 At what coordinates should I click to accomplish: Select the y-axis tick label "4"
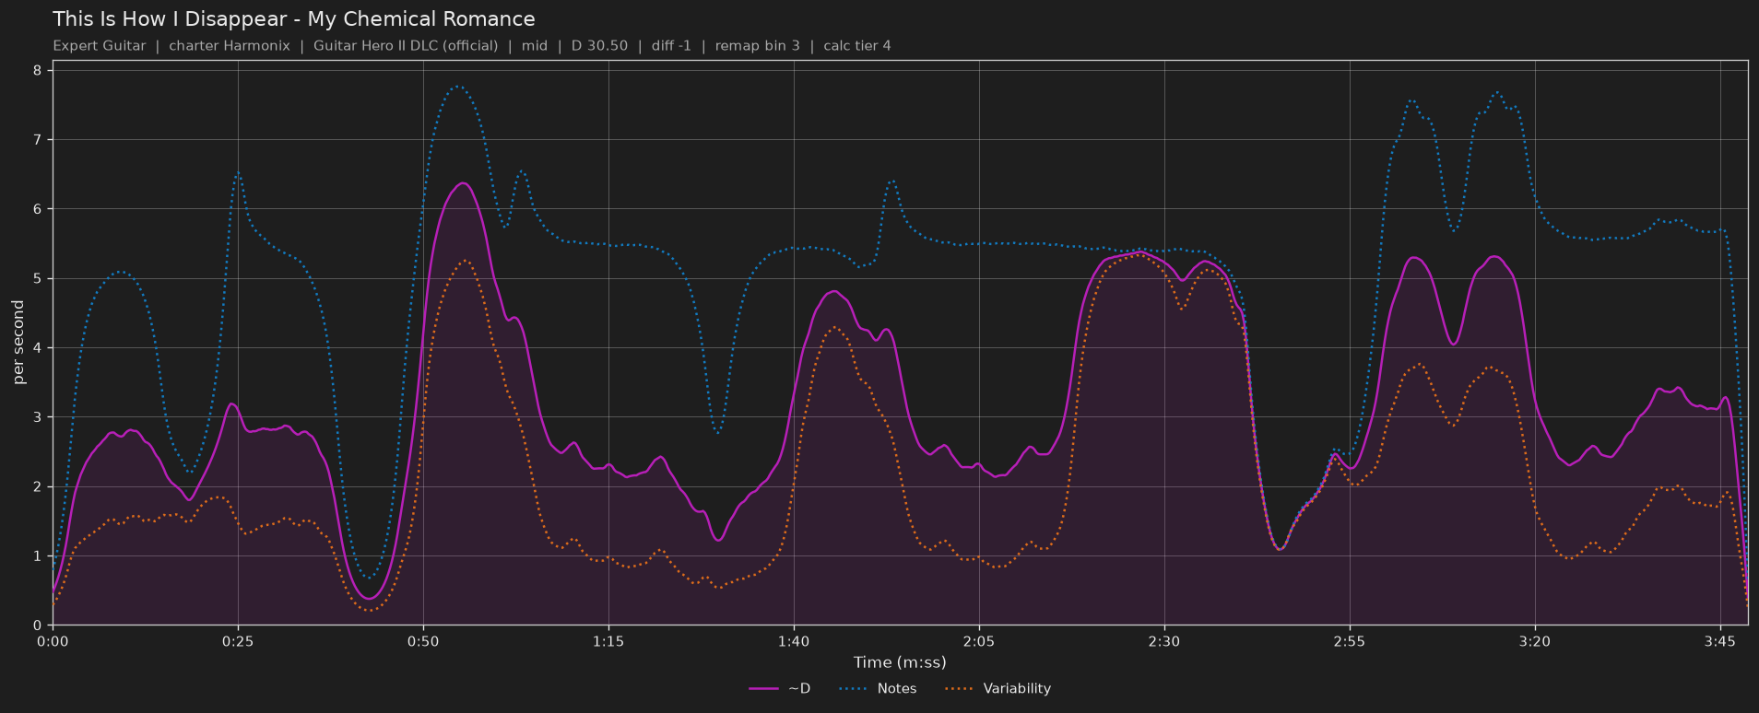pos(38,347)
